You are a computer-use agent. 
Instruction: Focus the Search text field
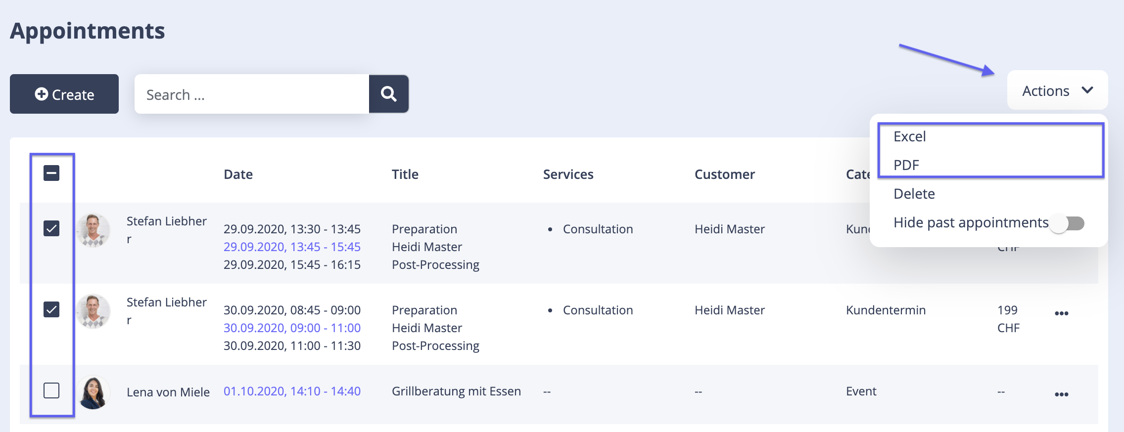251,94
